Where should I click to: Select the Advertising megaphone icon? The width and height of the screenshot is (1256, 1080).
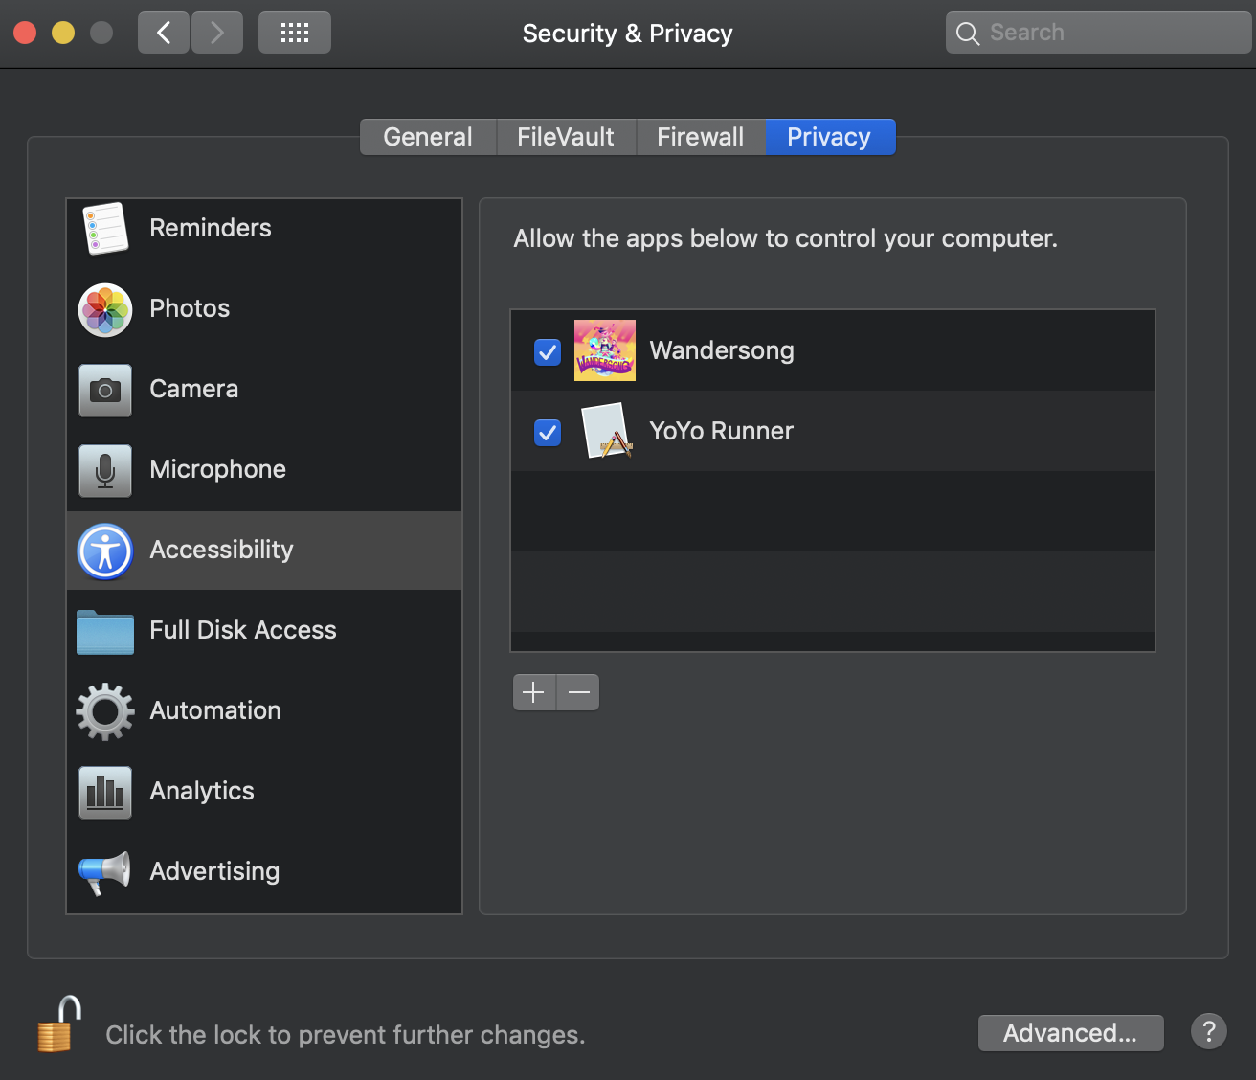pos(105,872)
